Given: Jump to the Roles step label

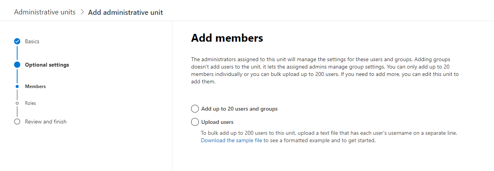Looking at the screenshot, I should pyautogui.click(x=30, y=103).
